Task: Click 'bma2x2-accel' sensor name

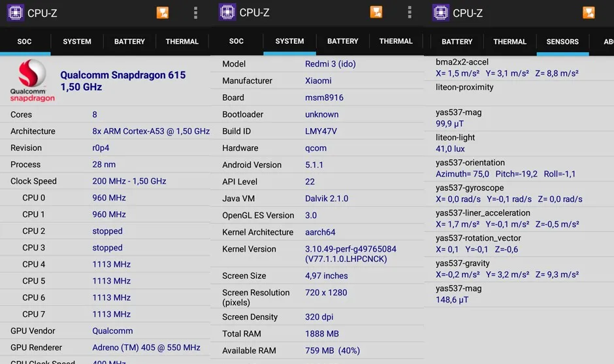Action: point(462,62)
